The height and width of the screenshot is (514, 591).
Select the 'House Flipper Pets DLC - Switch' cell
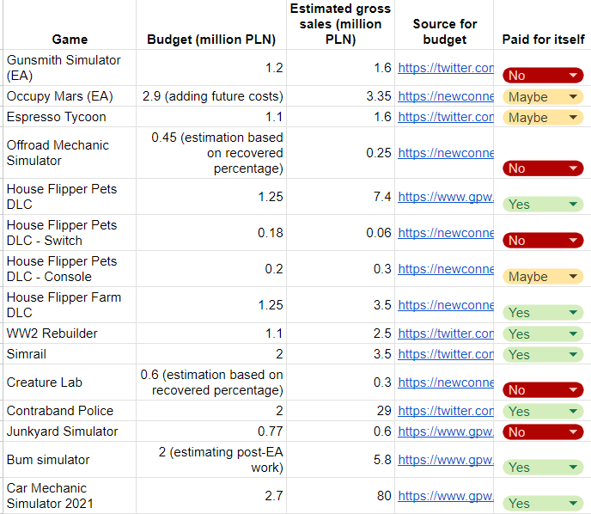(70, 233)
